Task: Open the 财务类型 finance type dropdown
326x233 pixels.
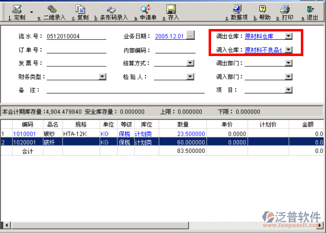Action: pyautogui.click(x=102, y=77)
